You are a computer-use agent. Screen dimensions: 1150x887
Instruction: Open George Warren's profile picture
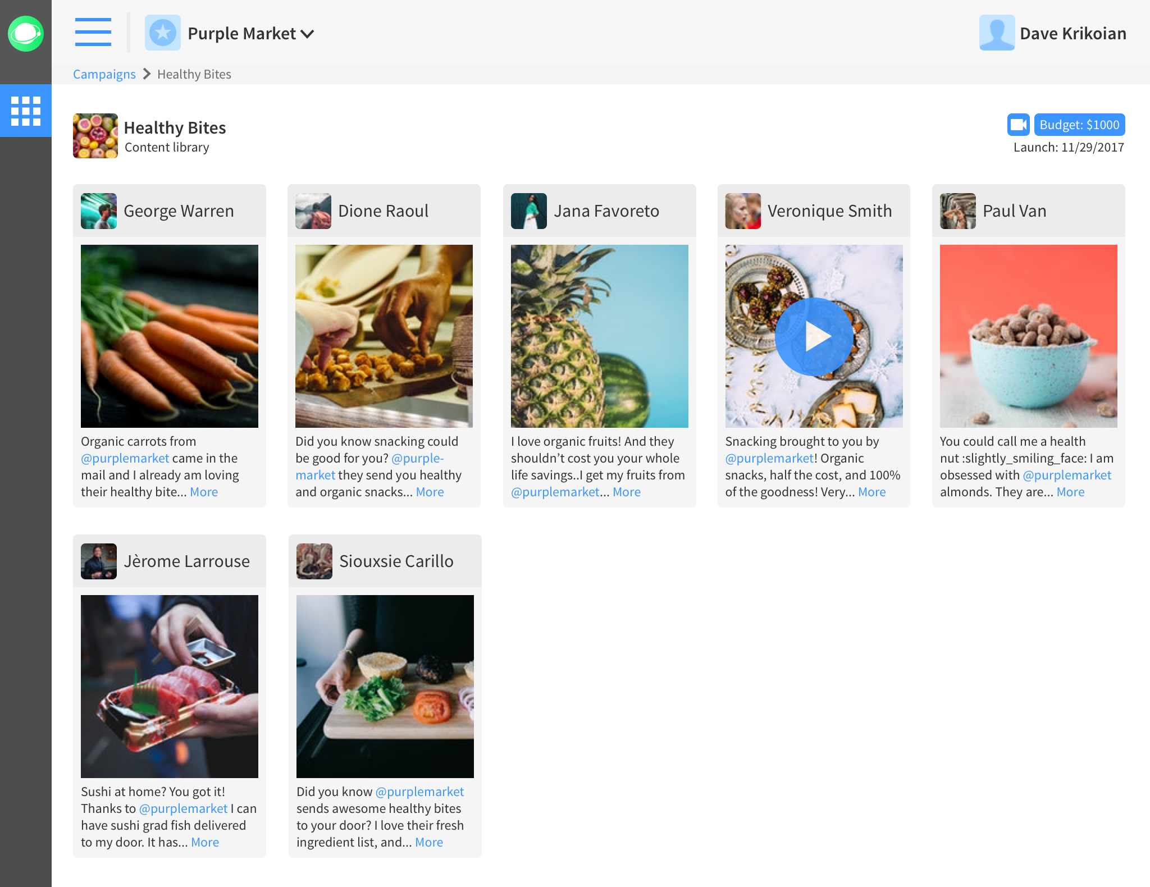tap(99, 211)
